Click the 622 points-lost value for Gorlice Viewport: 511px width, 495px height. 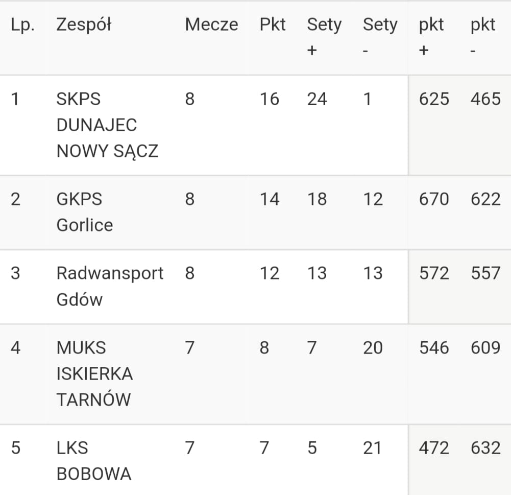(485, 199)
